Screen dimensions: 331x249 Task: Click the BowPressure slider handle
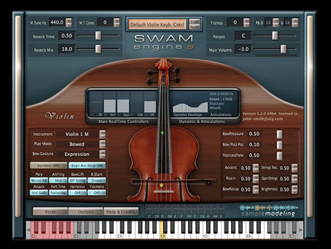click(x=279, y=134)
